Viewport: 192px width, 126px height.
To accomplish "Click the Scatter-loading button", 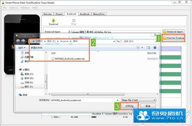I will [x=173, y=38].
